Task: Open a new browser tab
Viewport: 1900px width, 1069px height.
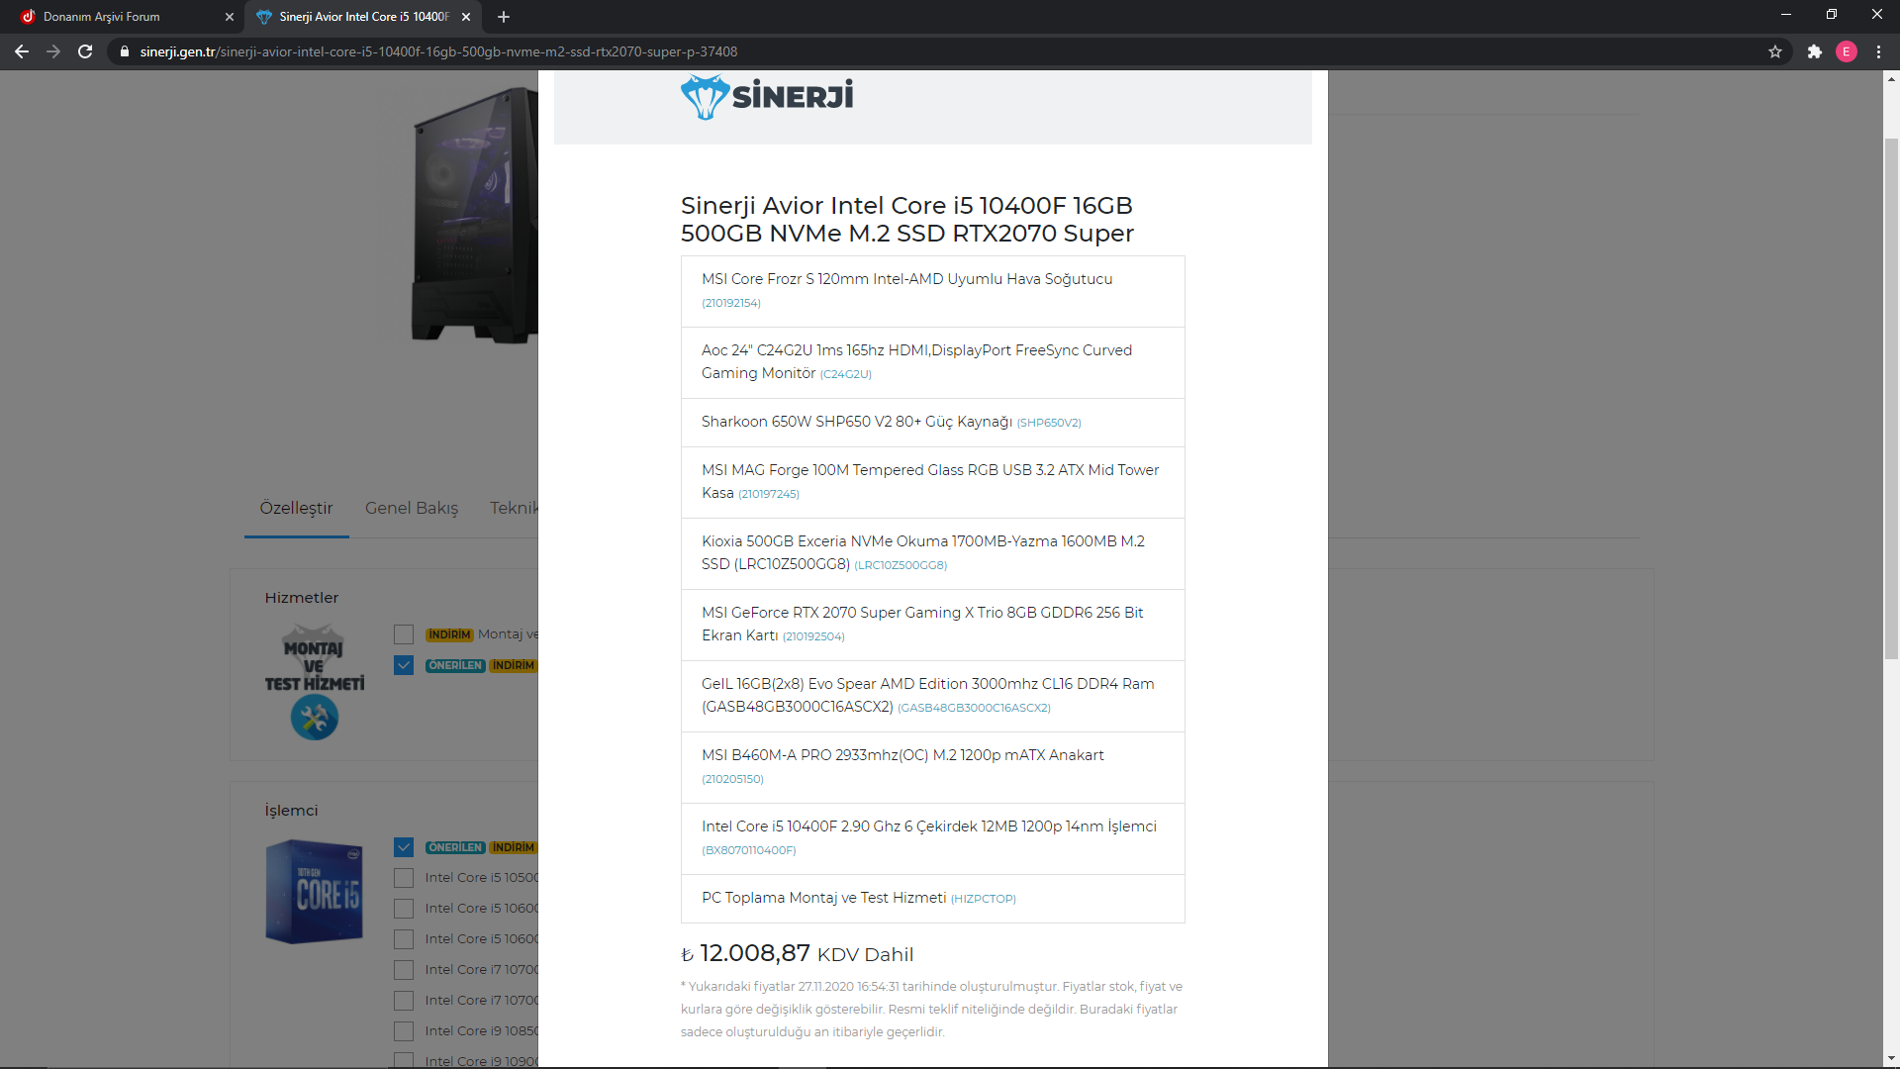Action: click(x=504, y=17)
